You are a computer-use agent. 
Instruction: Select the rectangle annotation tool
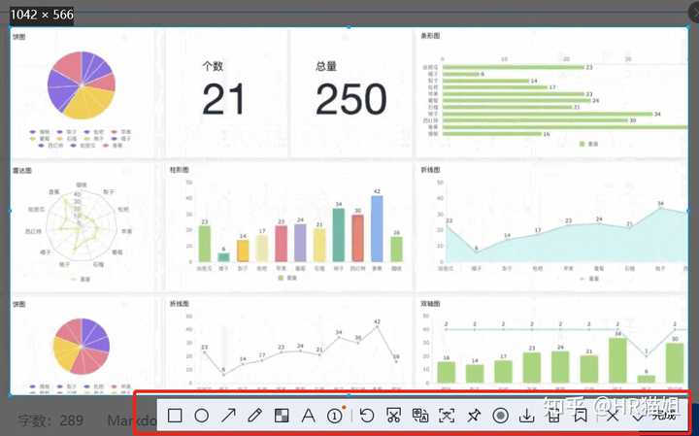click(x=175, y=416)
